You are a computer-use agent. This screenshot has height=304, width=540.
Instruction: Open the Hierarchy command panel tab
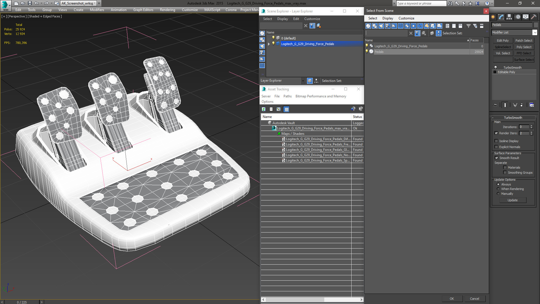tap(509, 17)
